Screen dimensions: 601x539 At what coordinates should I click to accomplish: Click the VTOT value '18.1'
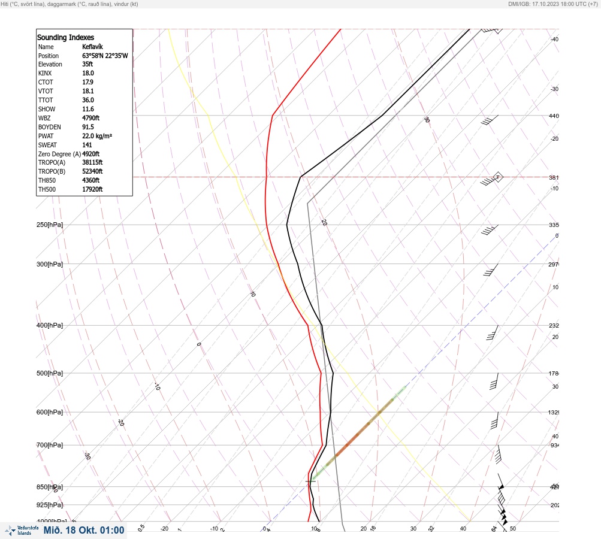pyautogui.click(x=87, y=91)
